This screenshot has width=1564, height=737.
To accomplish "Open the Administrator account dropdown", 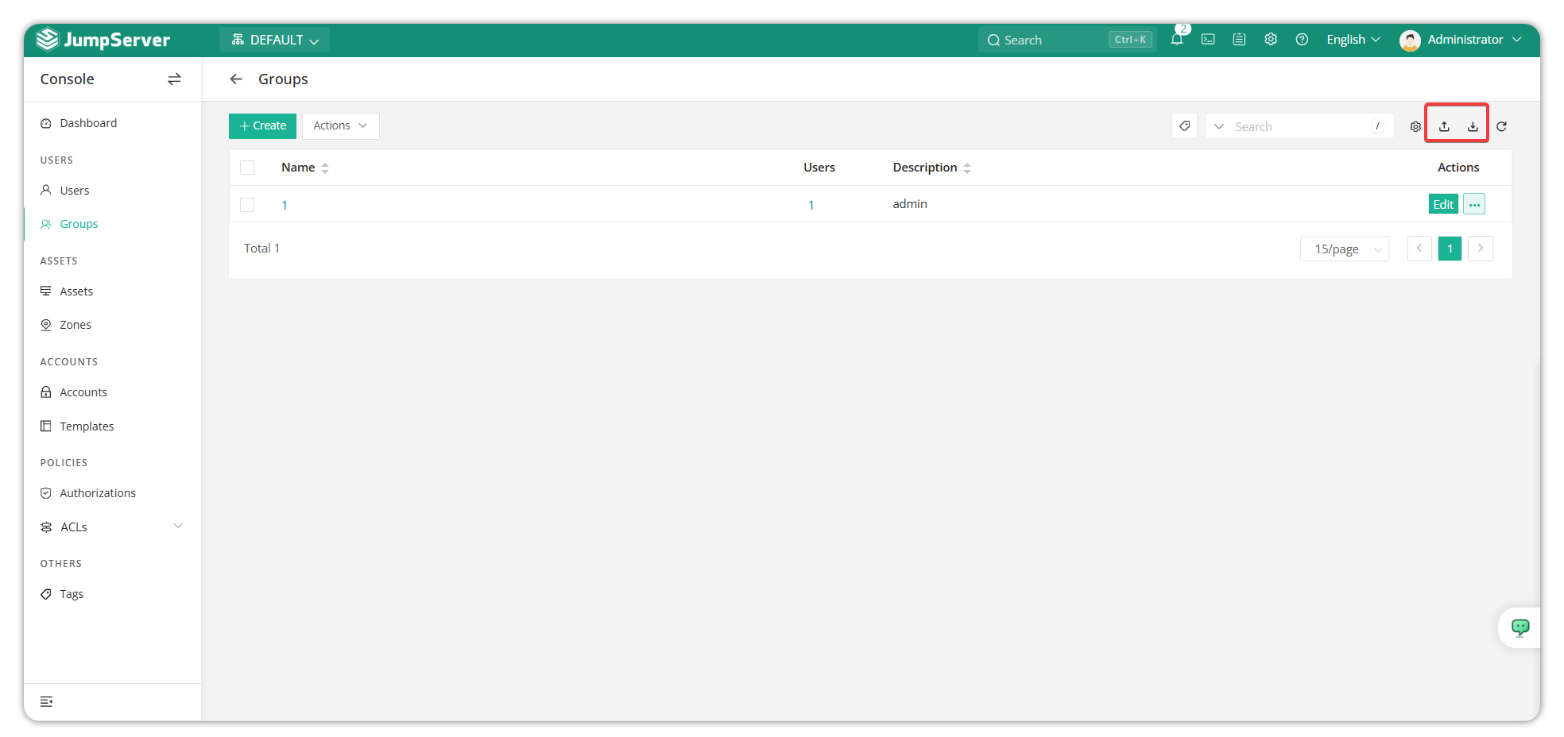I will click(1474, 40).
